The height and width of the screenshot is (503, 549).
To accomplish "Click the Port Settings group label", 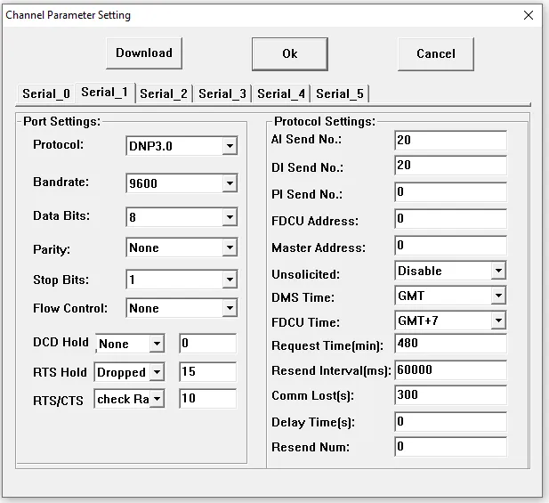I will (62, 122).
